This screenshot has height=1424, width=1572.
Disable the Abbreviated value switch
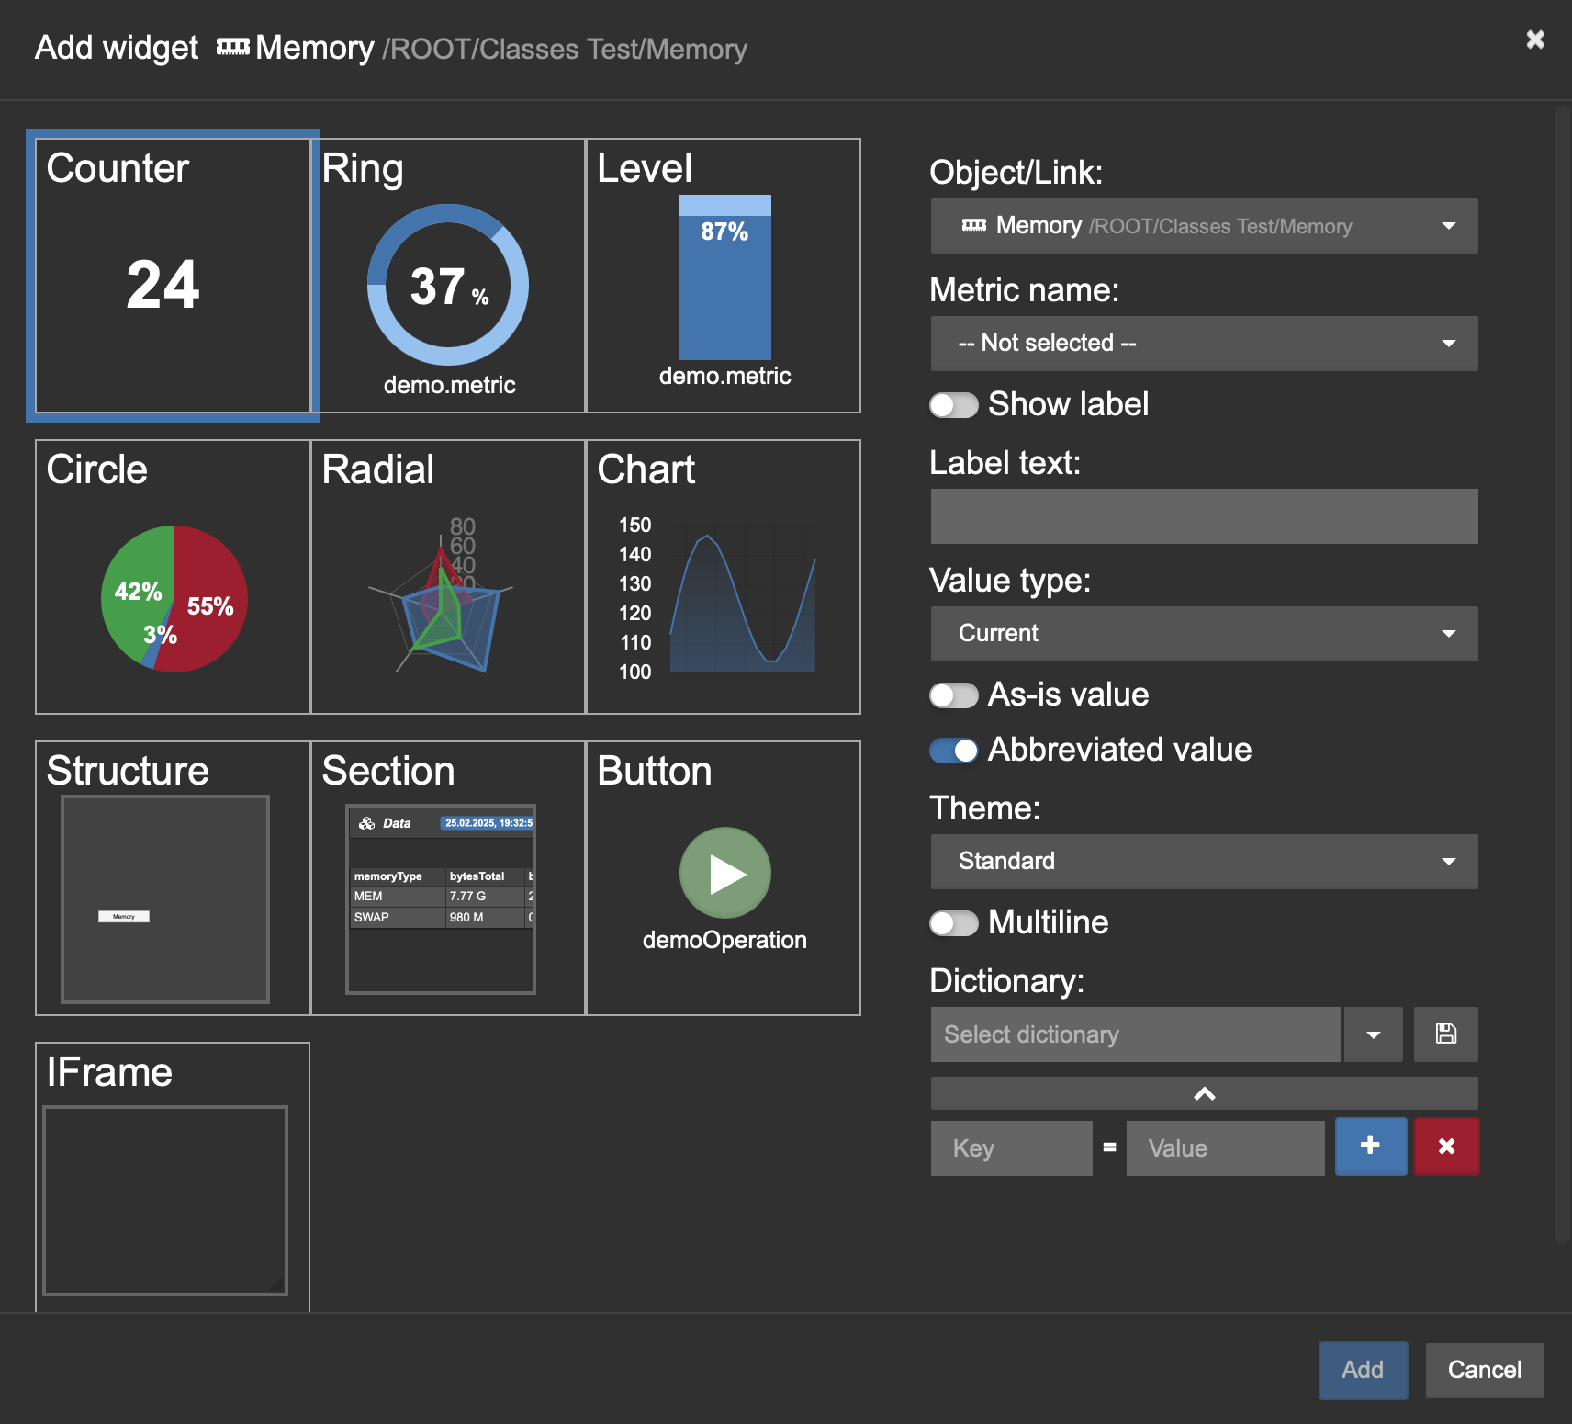point(954,751)
